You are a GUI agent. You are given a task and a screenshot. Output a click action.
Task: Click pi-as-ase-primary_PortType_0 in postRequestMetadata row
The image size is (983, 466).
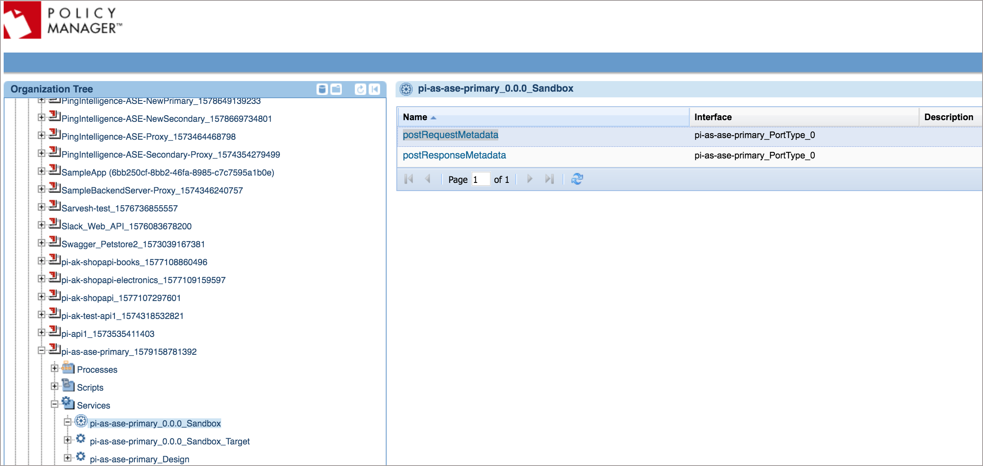click(754, 135)
